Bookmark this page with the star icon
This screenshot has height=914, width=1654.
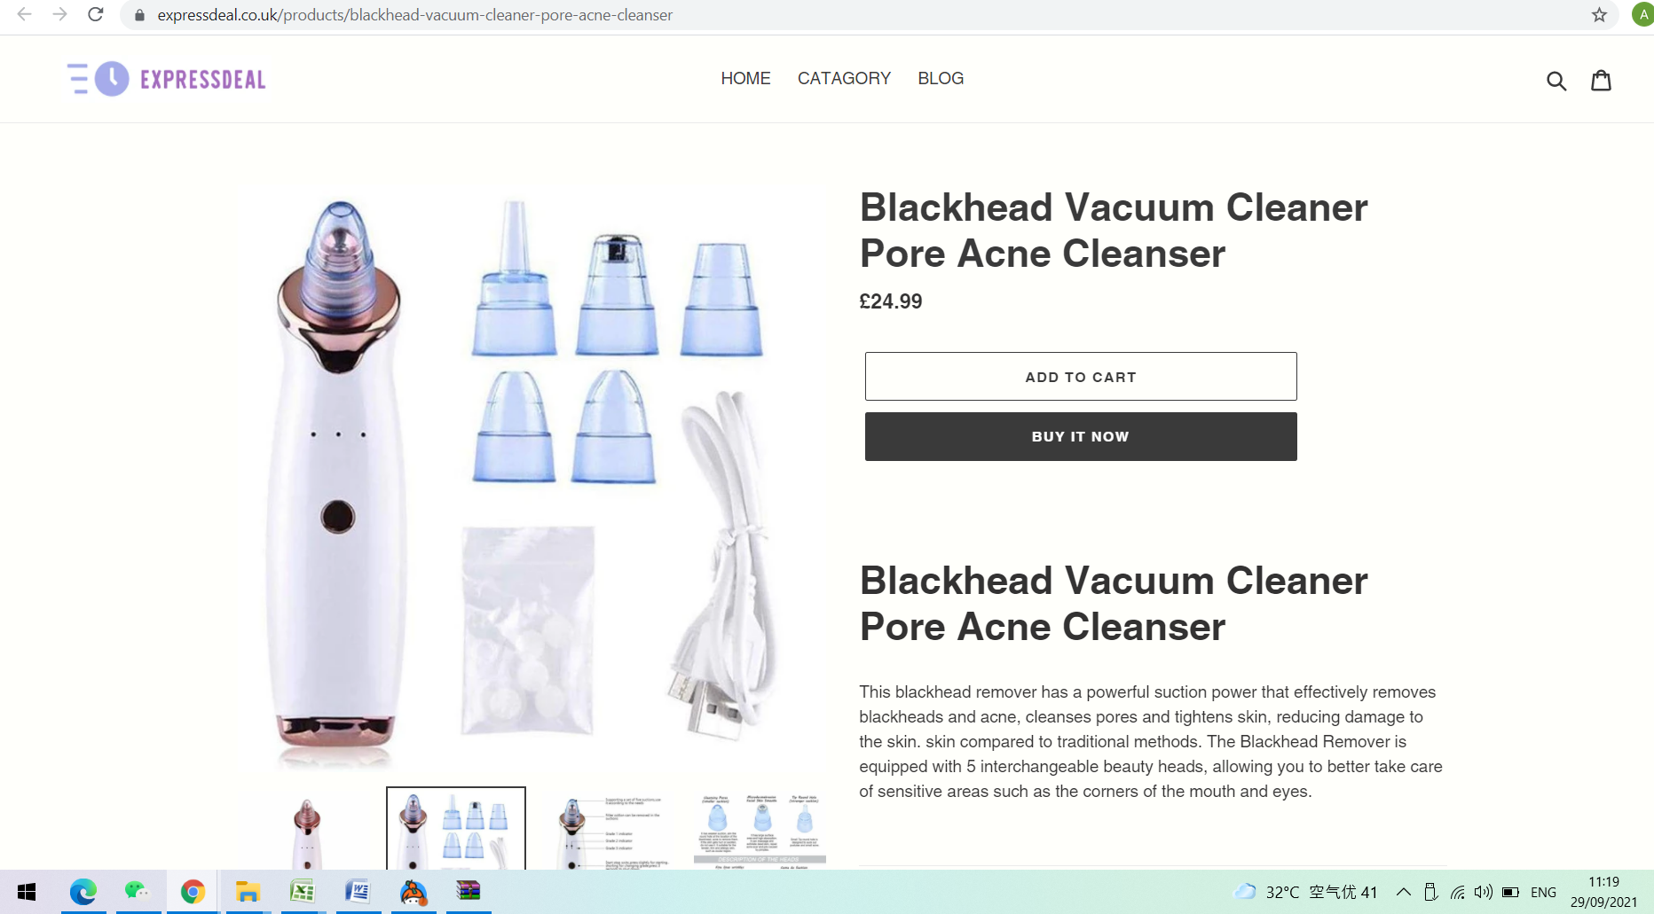1599,15
